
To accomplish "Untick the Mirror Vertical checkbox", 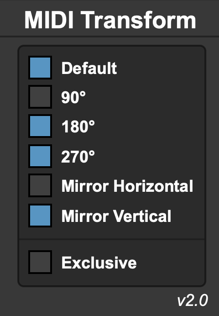I will click(x=40, y=216).
